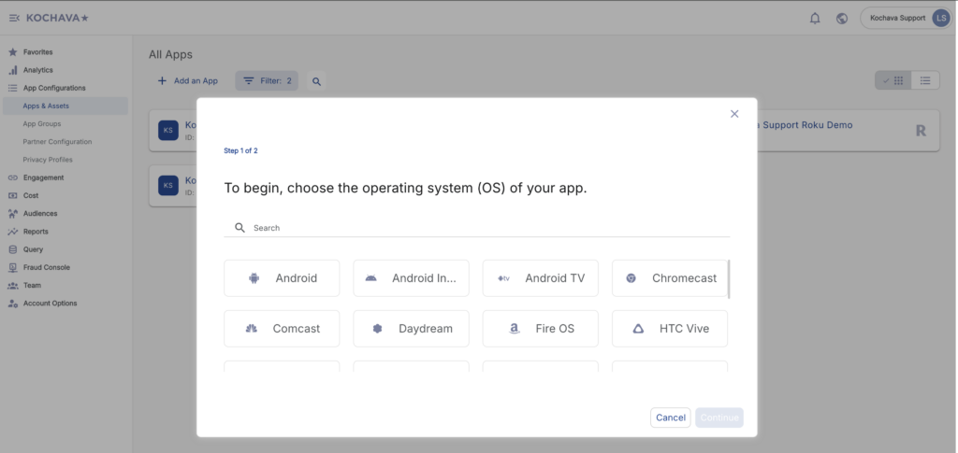Image resolution: width=958 pixels, height=453 pixels.
Task: Open the Filter: 2 dropdown
Action: 267,81
